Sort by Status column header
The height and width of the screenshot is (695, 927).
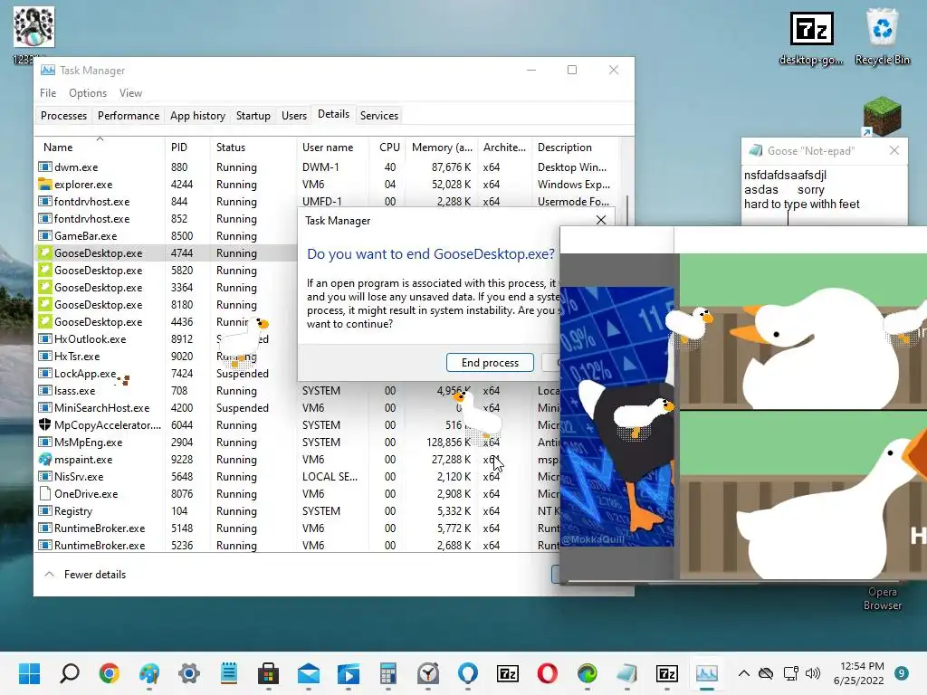pos(253,148)
